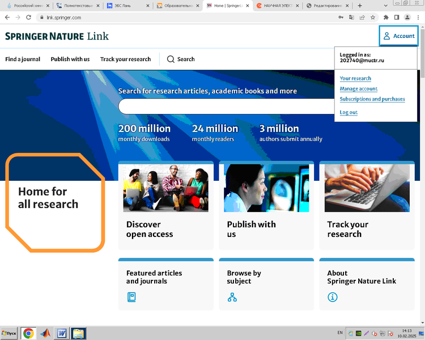Focus the research articles search field
Viewport: 425px width, 340px height.
click(x=226, y=107)
